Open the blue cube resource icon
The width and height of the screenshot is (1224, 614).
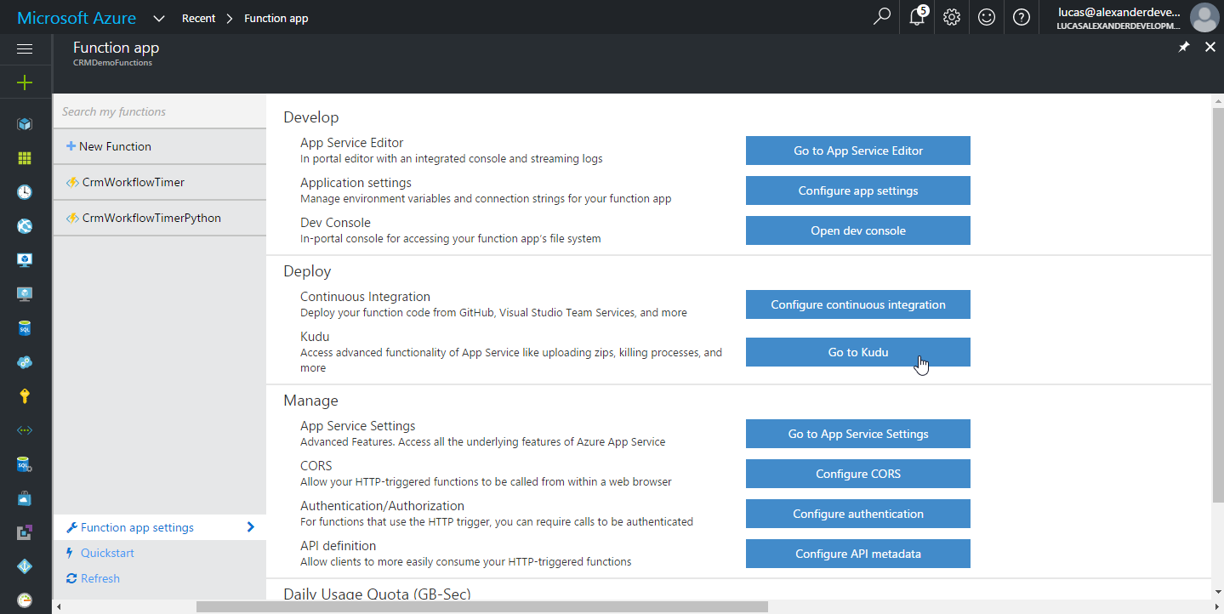tap(25, 124)
